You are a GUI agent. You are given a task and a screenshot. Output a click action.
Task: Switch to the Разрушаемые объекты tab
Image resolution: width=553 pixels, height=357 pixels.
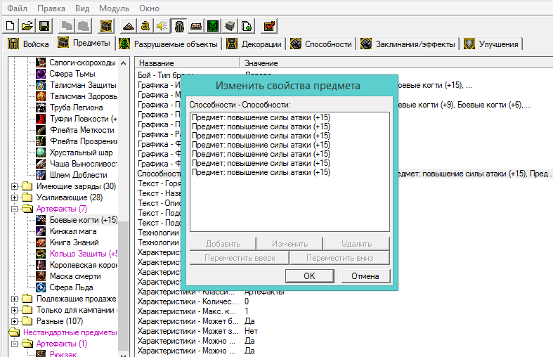coord(169,44)
